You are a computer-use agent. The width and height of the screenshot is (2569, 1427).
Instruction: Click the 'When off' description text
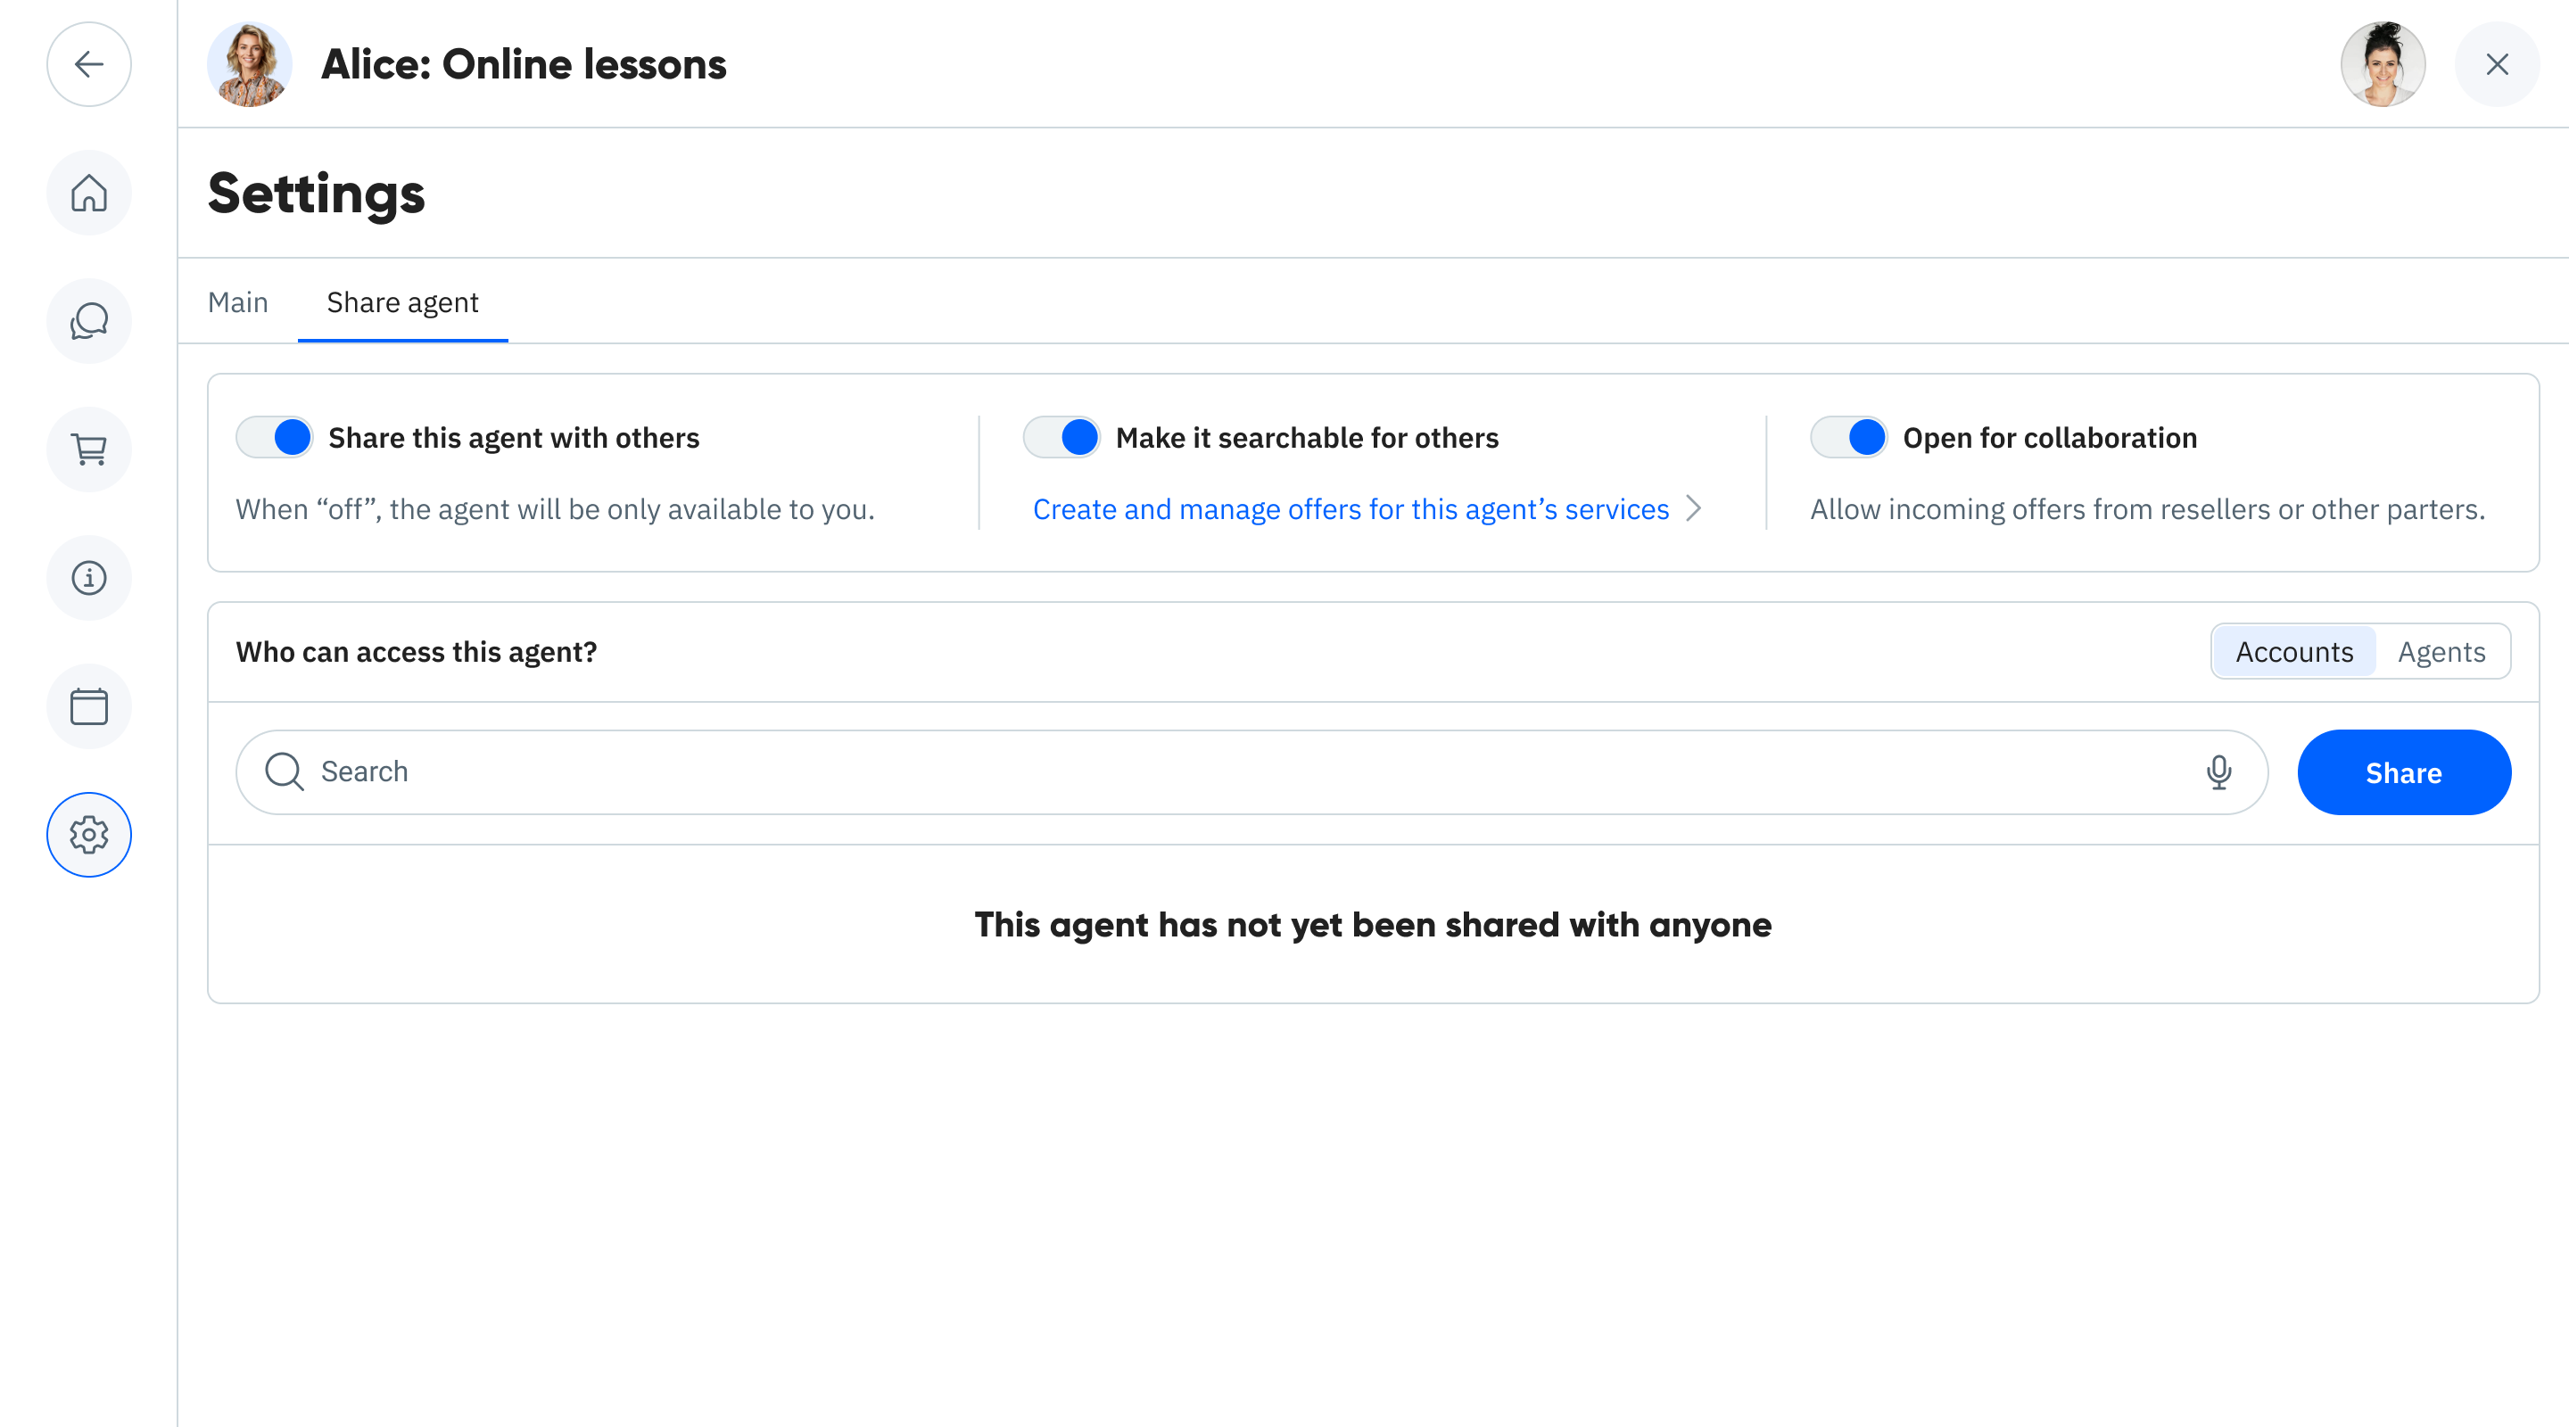(x=556, y=509)
